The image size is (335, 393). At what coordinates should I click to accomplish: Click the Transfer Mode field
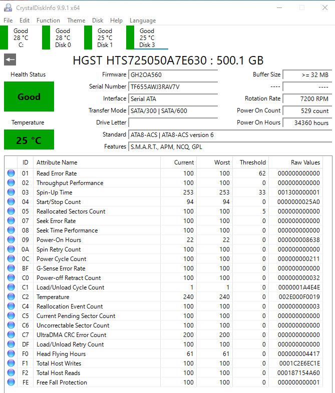point(173,111)
